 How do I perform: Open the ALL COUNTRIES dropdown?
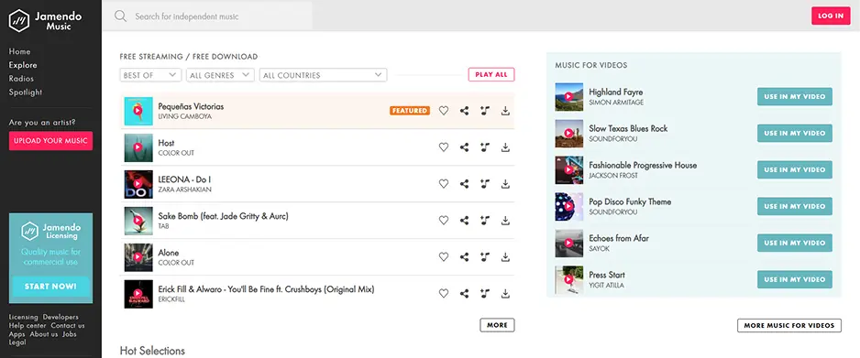(x=323, y=75)
